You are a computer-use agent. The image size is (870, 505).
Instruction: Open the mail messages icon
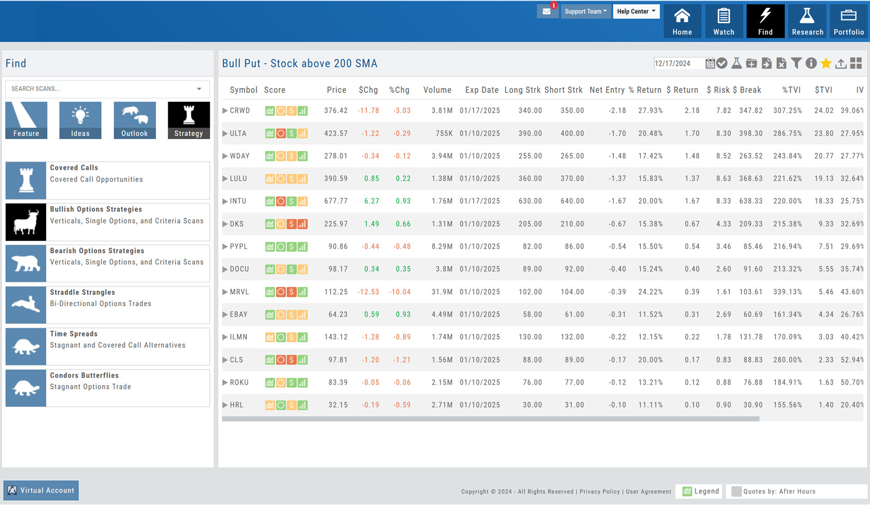pos(547,11)
